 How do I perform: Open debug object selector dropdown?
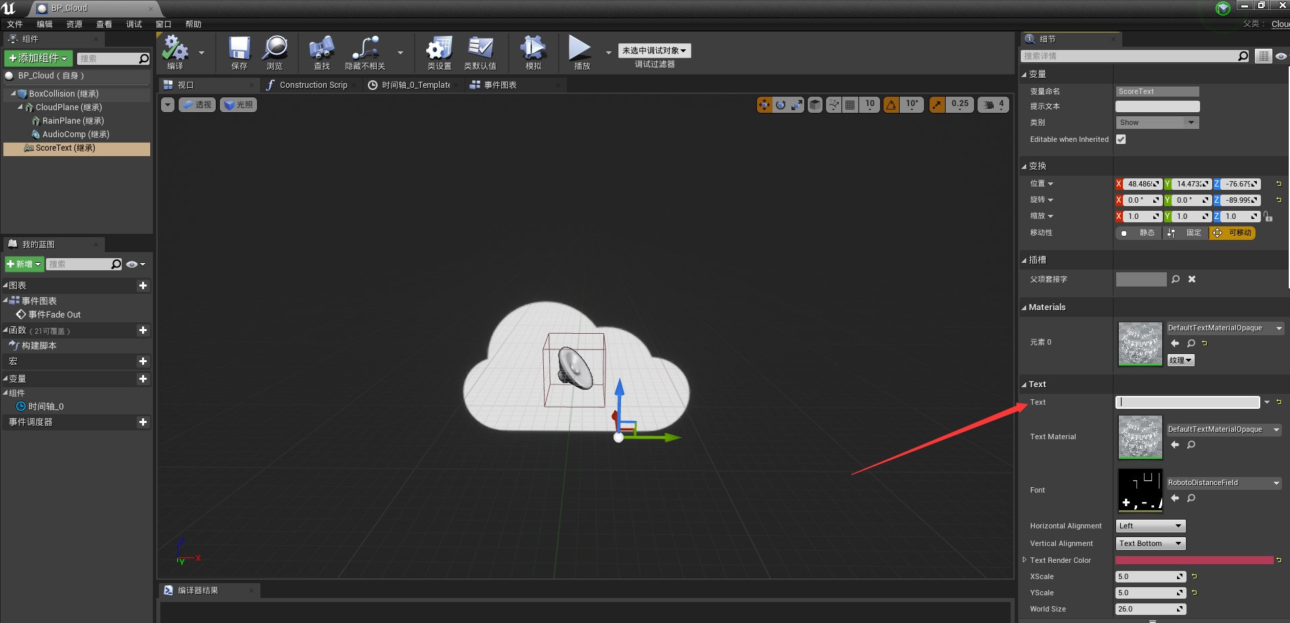pos(654,51)
